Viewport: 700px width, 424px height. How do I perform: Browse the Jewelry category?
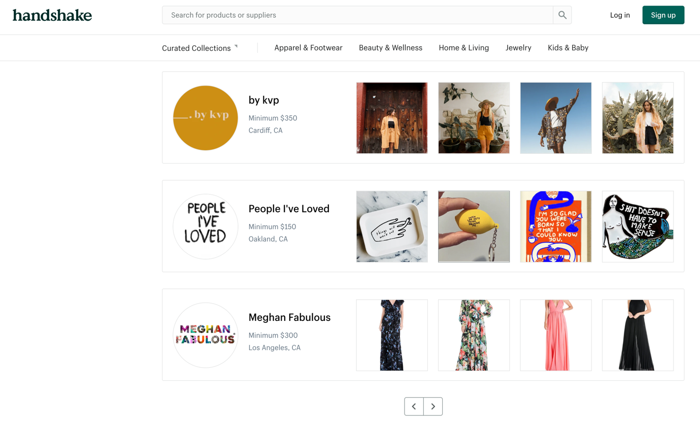[x=518, y=48]
